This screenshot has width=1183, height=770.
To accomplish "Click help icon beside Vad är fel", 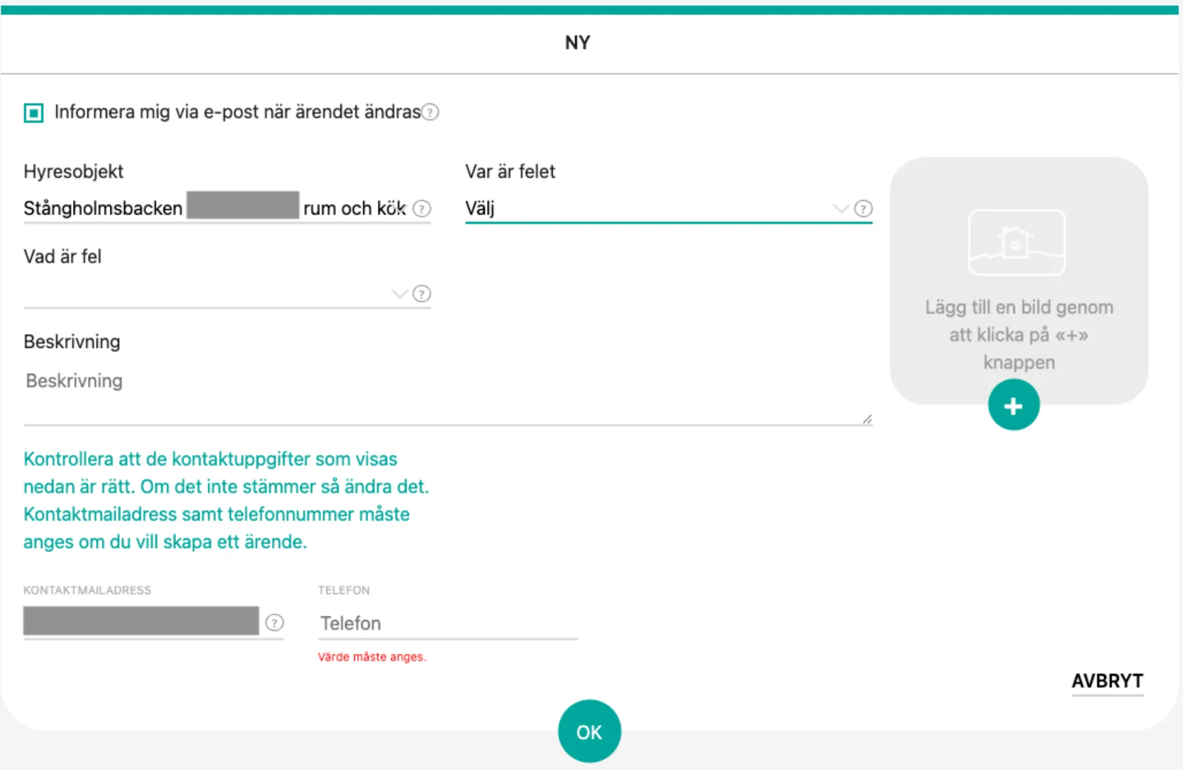I will [x=422, y=294].
